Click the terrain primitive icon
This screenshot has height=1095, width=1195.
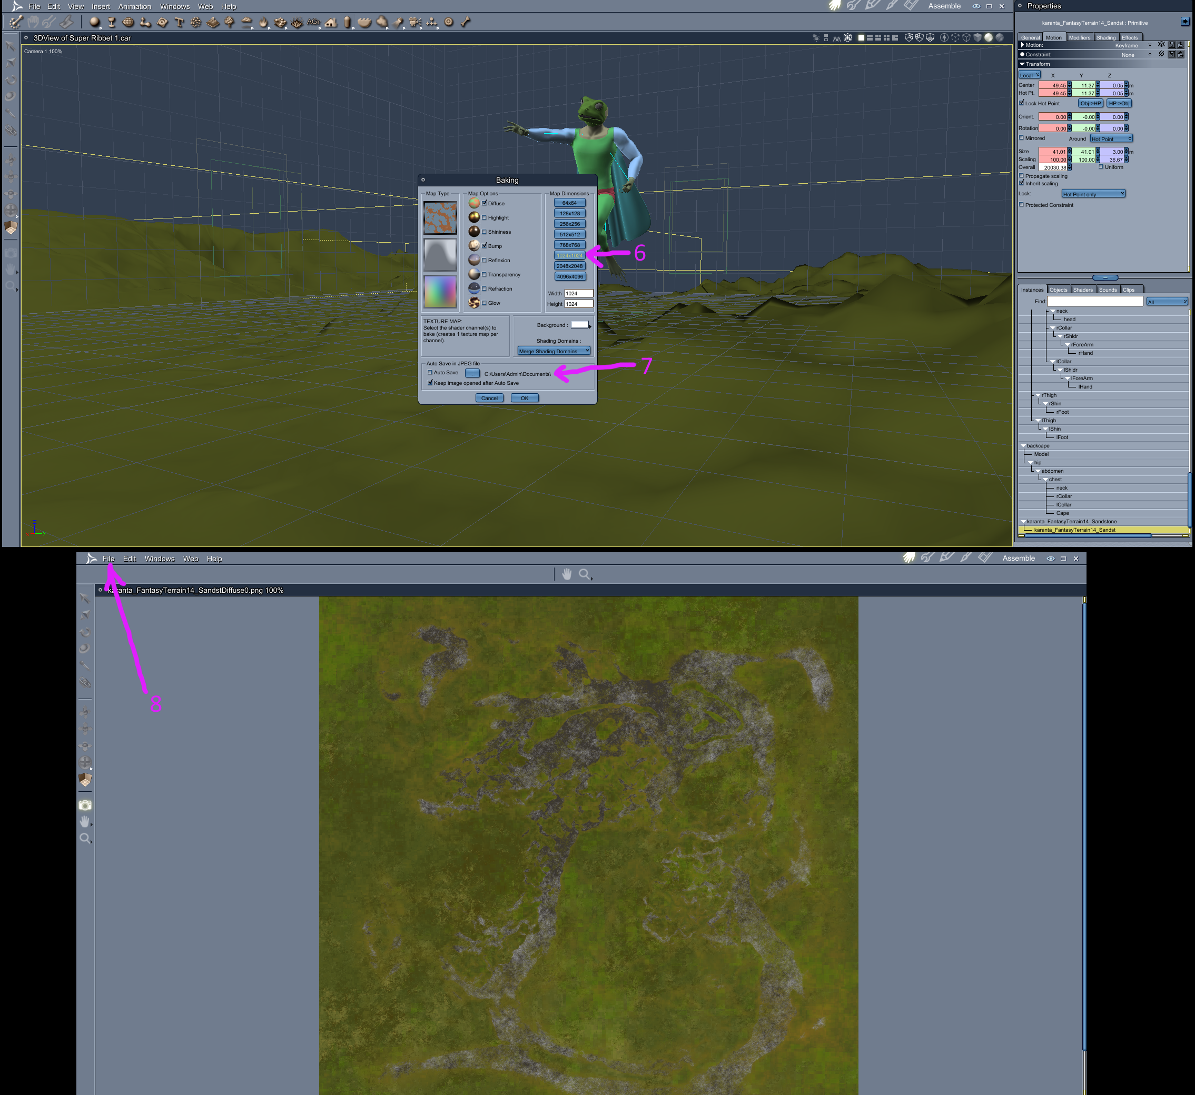pyautogui.click(x=213, y=22)
